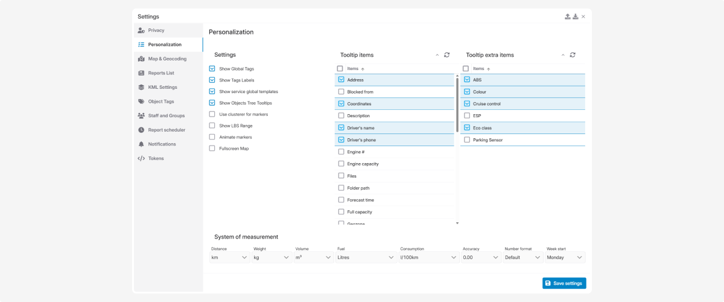Open the Distance unit dropdown
The height and width of the screenshot is (302, 724).
point(230,257)
